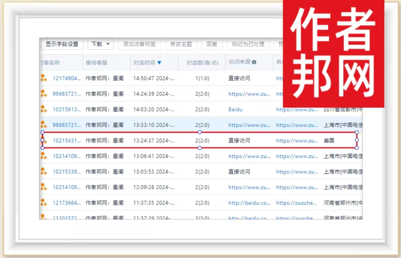Click the add-visitor icon in the 13:33:10 row
Screen dimensions: 401x258
44,125
